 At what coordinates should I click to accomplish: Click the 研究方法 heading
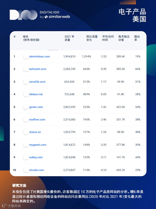pos(19,186)
